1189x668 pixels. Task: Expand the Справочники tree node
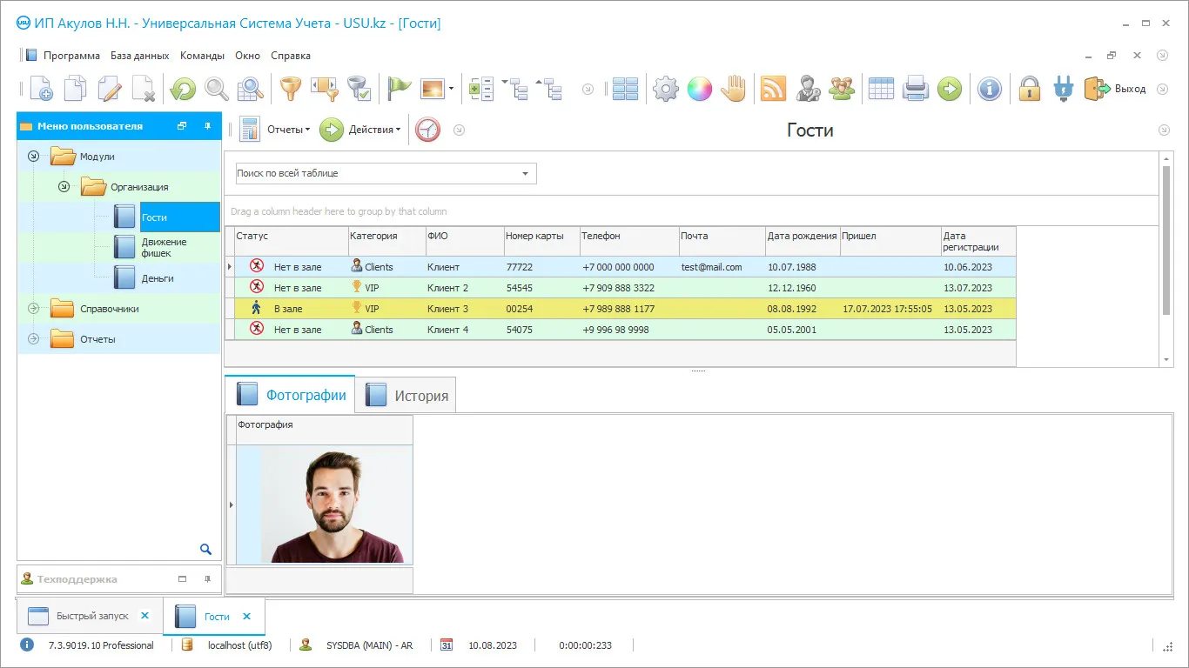[x=33, y=309]
